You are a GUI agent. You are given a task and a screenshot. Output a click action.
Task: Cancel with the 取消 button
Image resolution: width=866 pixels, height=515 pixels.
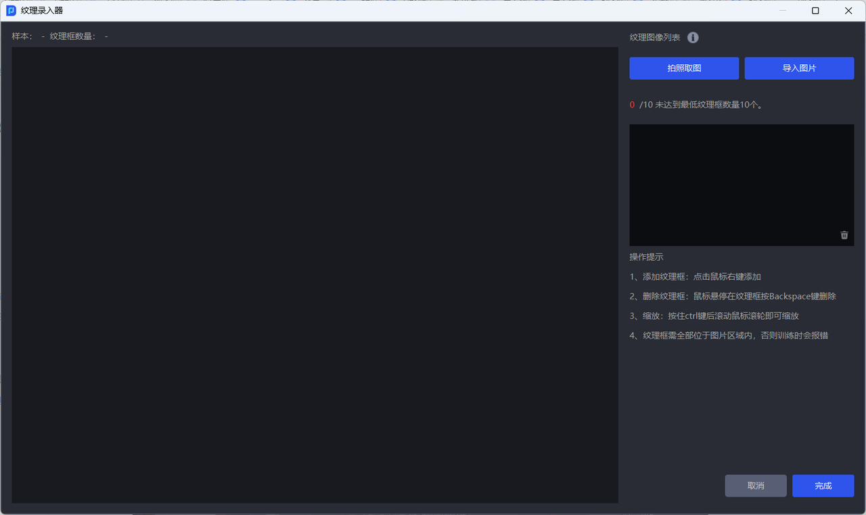(756, 486)
